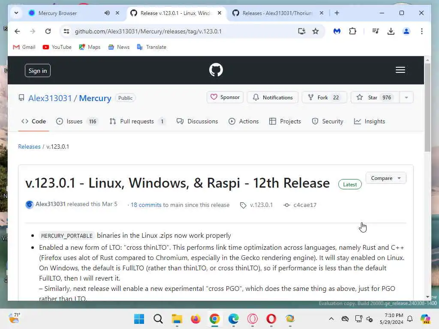
Task: Switch to the Mercury Browser tab
Action: 57,13
